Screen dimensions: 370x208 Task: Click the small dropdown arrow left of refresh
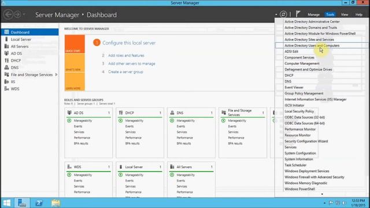276,14
